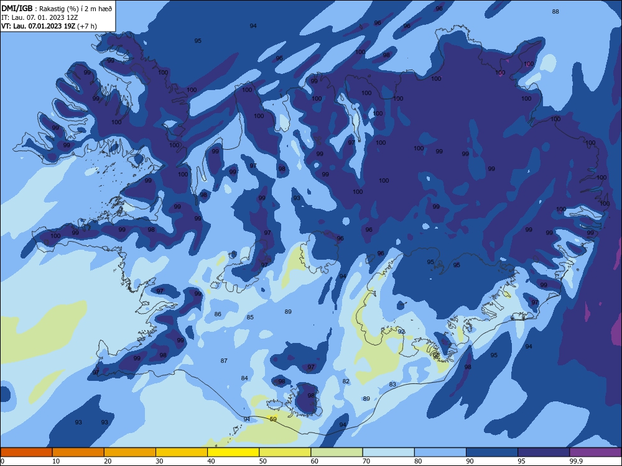Viewport: 622px width, 466px height.
Task: Click the legend tick label '40'
Action: click(211, 461)
